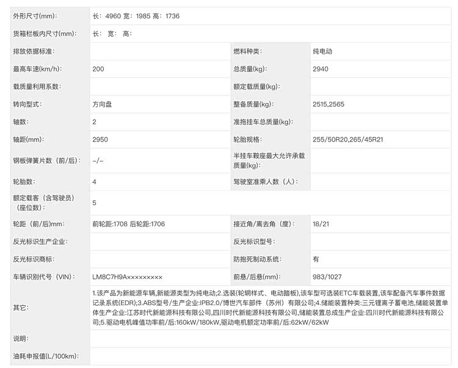Click the empty 排放依据标准 value cell

pyautogui.click(x=159, y=51)
